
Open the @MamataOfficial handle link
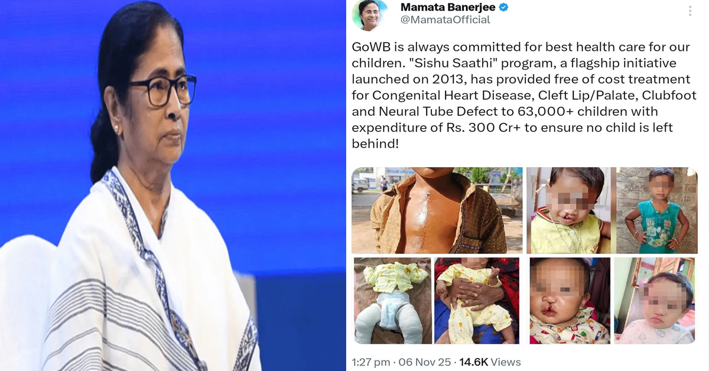click(x=445, y=20)
